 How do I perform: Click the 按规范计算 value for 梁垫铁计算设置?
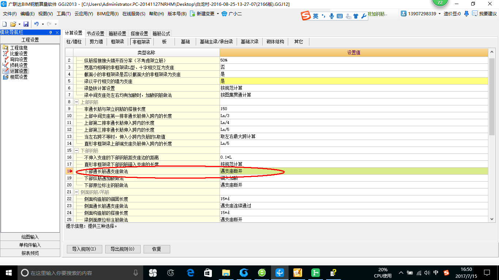tap(354, 88)
